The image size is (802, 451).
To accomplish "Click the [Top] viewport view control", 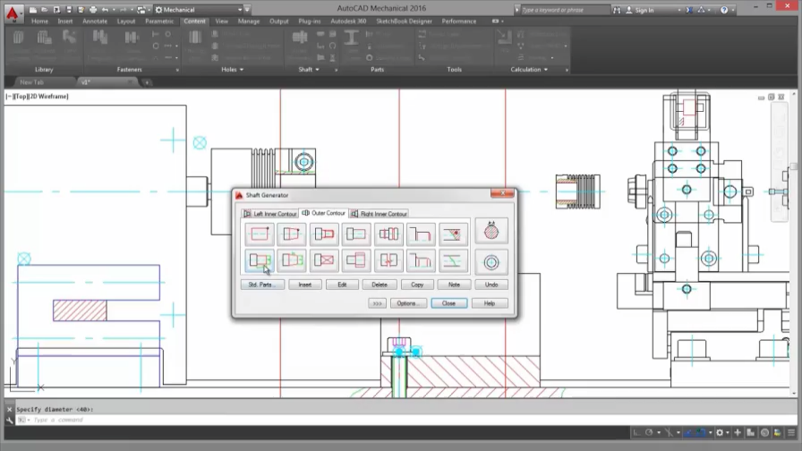I will click(x=22, y=96).
